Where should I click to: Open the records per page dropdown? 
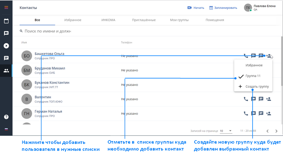coord(226,131)
